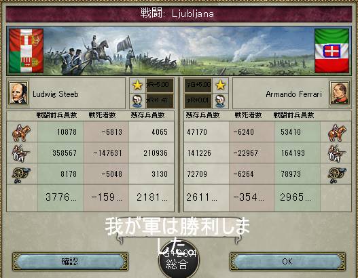Click the round 総合 score badge

(179, 260)
